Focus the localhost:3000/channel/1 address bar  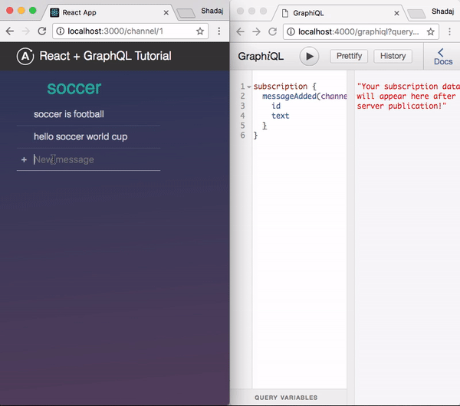(130, 31)
